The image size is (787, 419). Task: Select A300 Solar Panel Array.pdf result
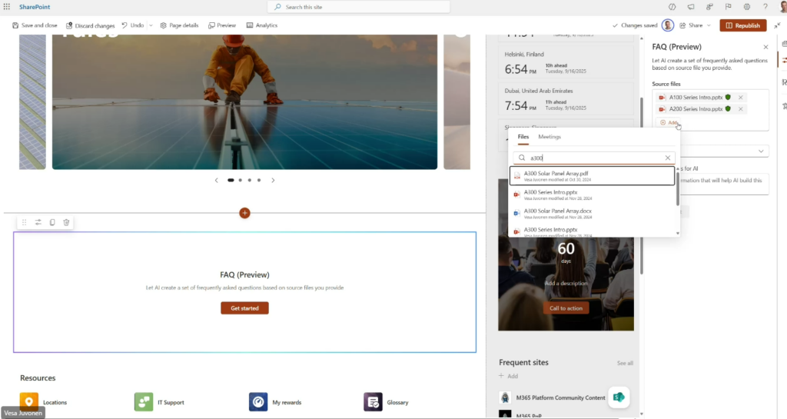pyautogui.click(x=593, y=175)
